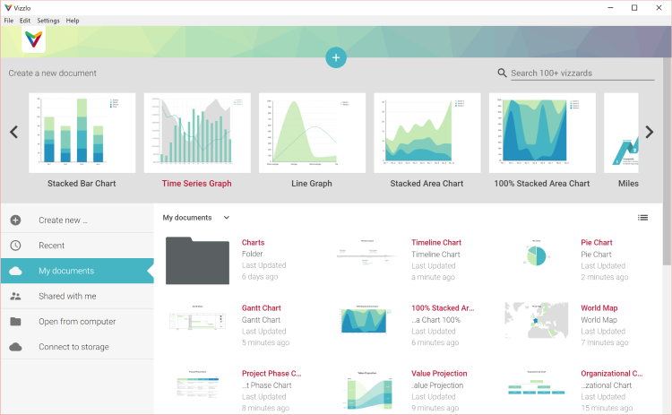
Task: Open 100% Stacked Area Chart template thumbnail
Action: [x=542, y=133]
